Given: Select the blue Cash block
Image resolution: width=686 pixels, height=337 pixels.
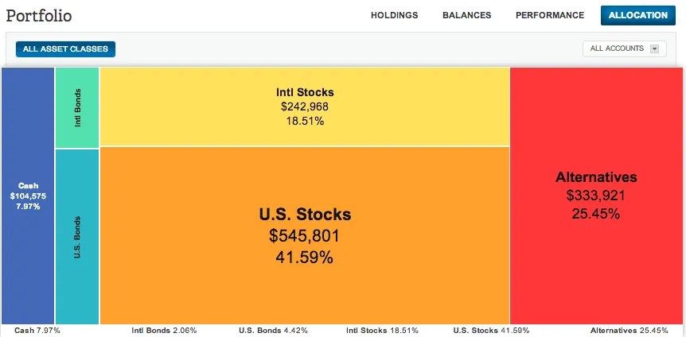Looking at the screenshot, I should (28, 196).
